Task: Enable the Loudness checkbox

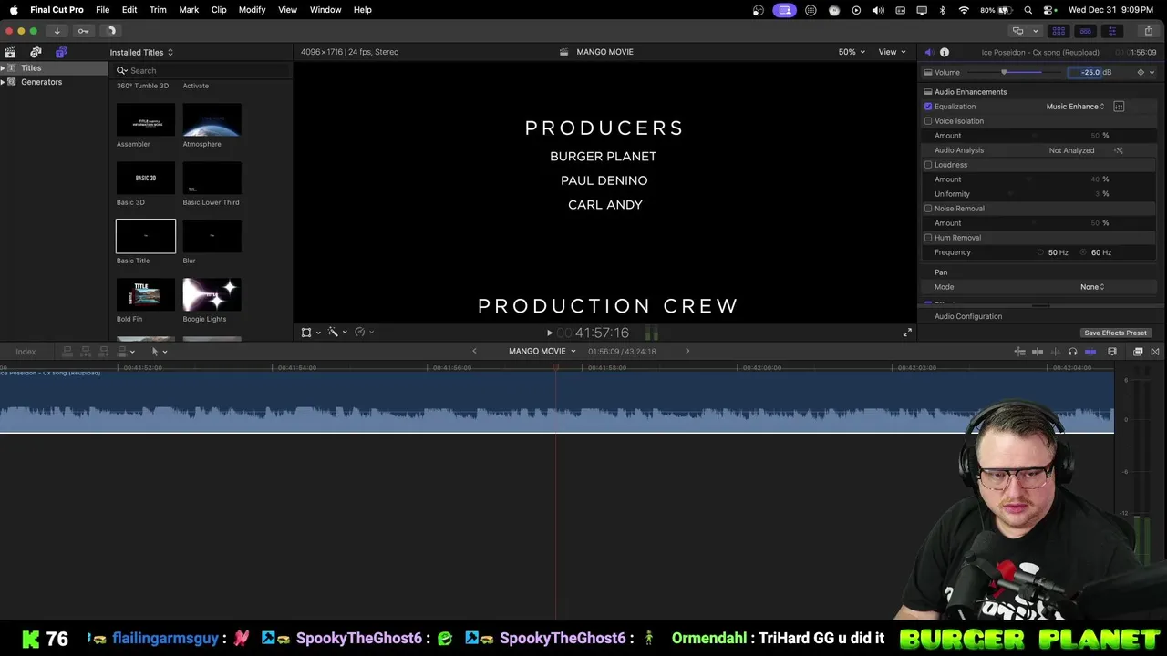Action: click(x=928, y=165)
